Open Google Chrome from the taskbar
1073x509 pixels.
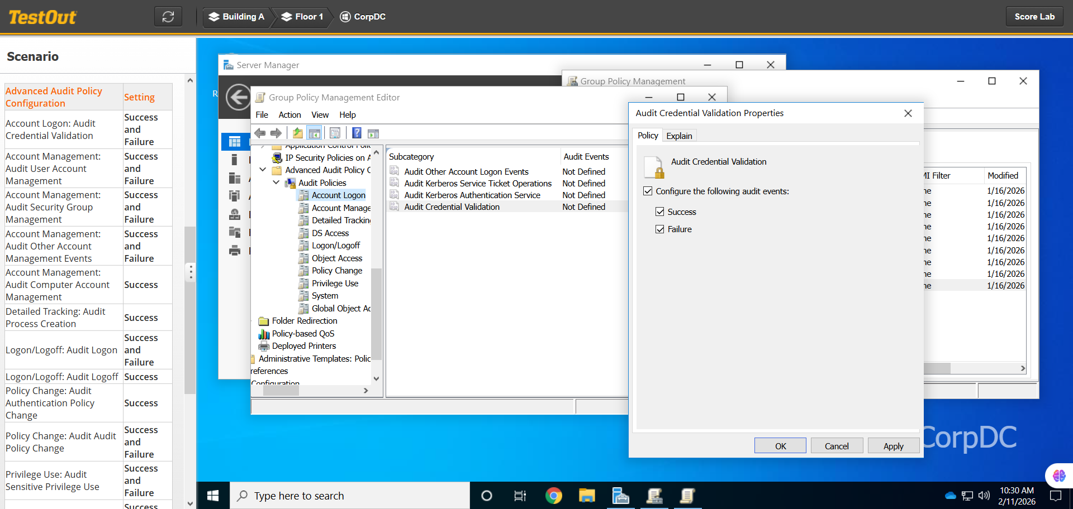(x=553, y=496)
